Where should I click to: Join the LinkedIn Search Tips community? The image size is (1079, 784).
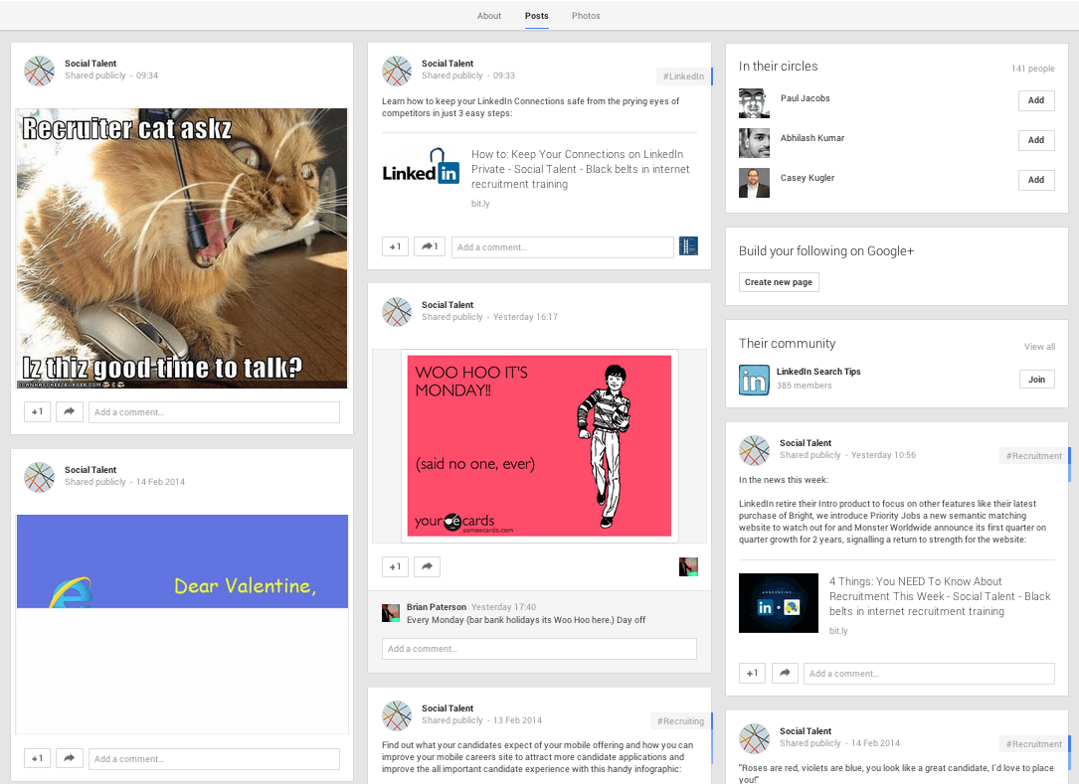coord(1036,380)
